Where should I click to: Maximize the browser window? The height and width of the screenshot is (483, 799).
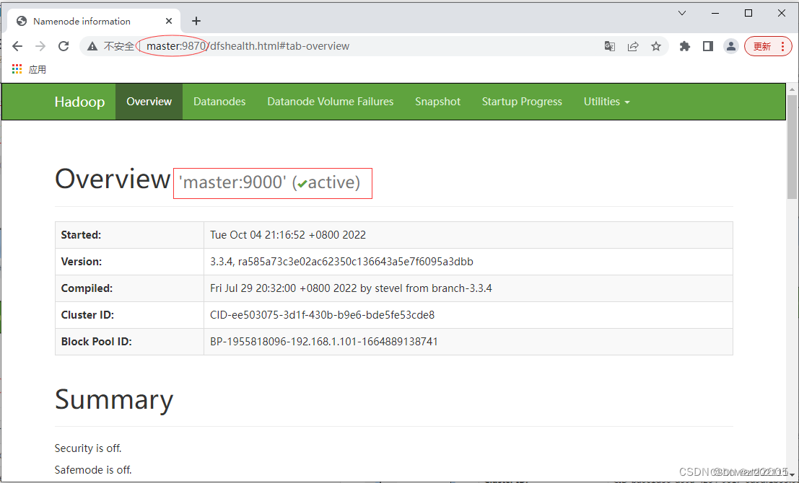tap(748, 13)
